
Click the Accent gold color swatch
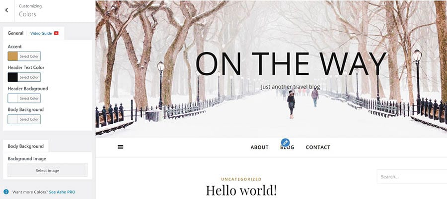pos(12,56)
